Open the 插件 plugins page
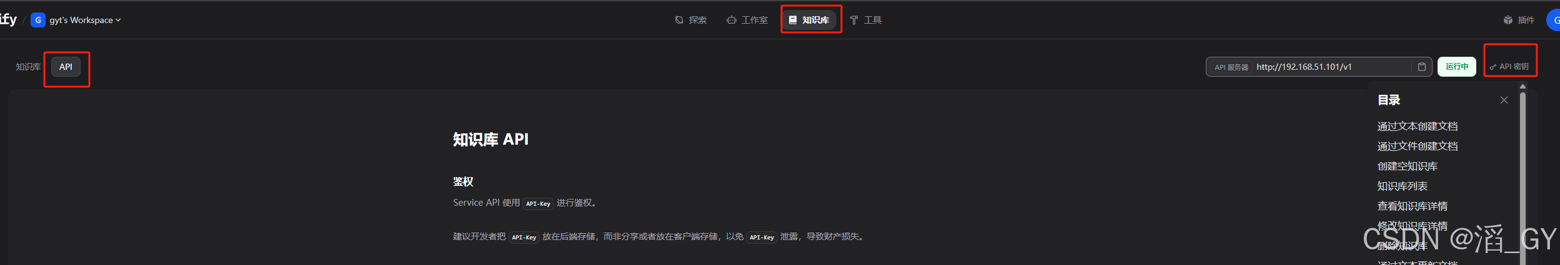The image size is (1560, 265). click(x=1519, y=20)
